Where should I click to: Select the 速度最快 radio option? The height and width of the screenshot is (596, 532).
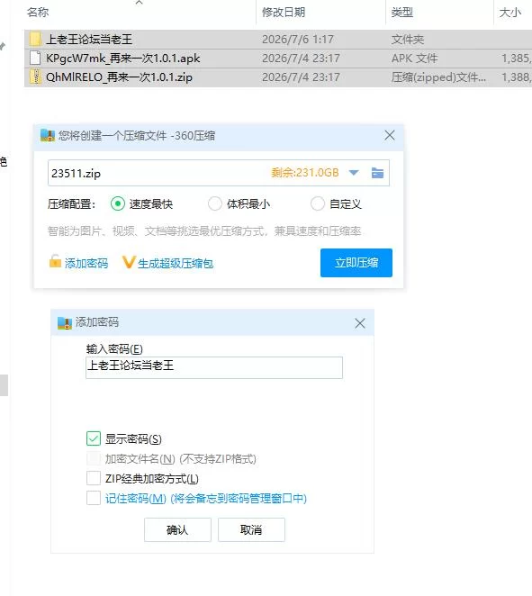pyautogui.click(x=117, y=203)
